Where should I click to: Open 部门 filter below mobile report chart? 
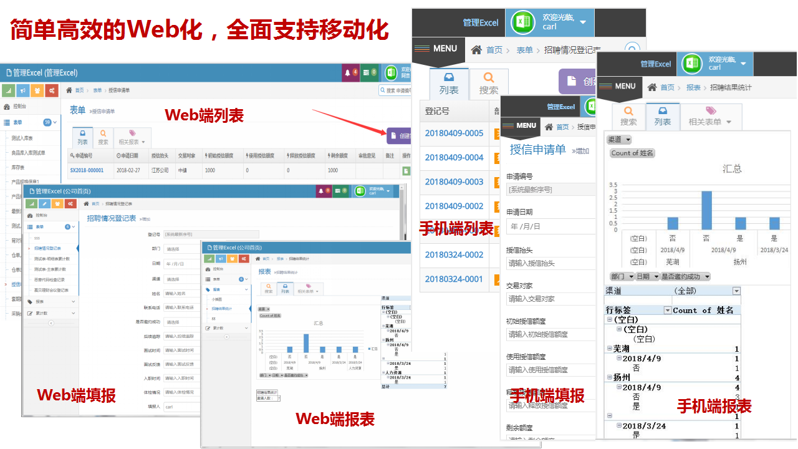tap(622, 276)
